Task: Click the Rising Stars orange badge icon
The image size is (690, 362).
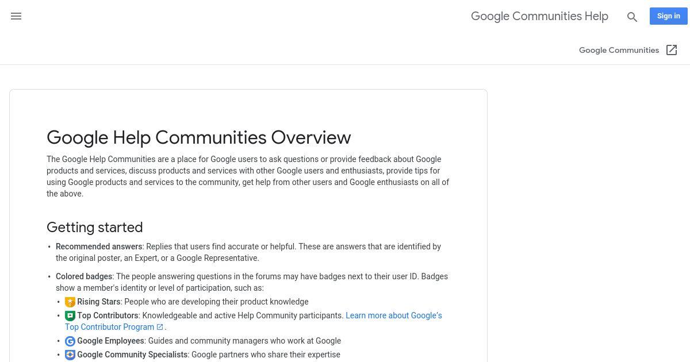Action: (x=70, y=302)
